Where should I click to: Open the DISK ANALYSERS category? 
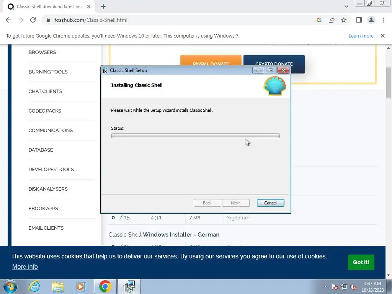coord(48,189)
